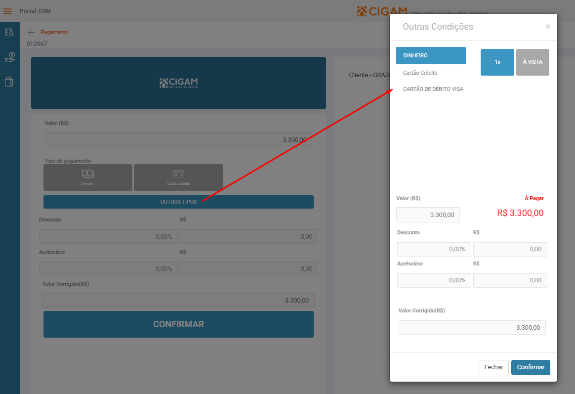Click the main Acréscimo R$ field
This screenshot has width=575, height=394.
click(x=248, y=269)
